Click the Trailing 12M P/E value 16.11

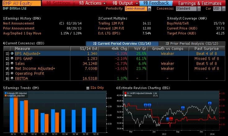[x=147, y=23]
